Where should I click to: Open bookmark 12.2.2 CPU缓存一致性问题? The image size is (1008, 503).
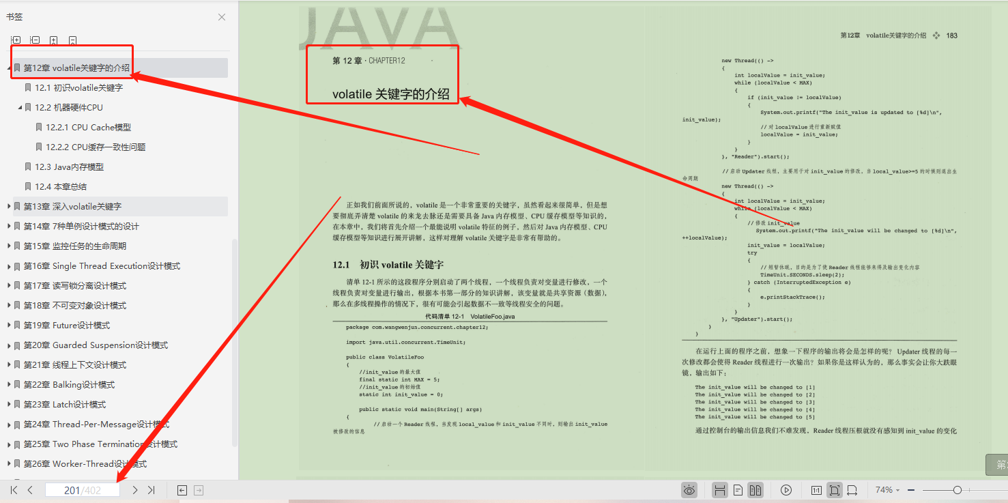[x=96, y=147]
